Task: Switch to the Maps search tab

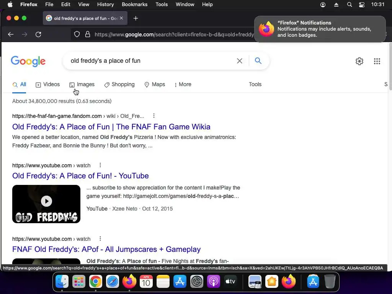Action: 155,85
